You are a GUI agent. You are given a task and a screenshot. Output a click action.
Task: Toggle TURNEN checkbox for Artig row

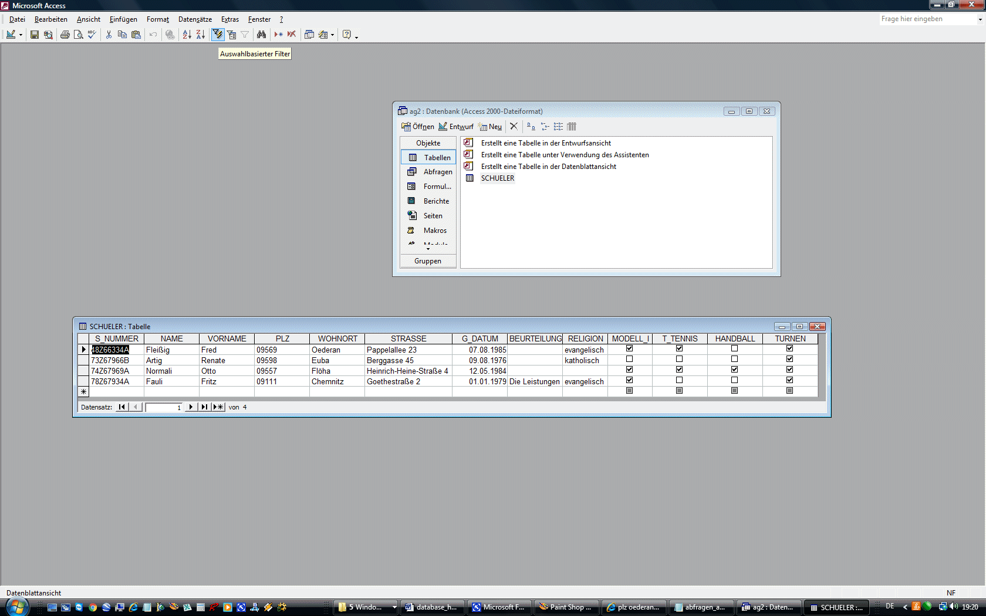pos(789,359)
